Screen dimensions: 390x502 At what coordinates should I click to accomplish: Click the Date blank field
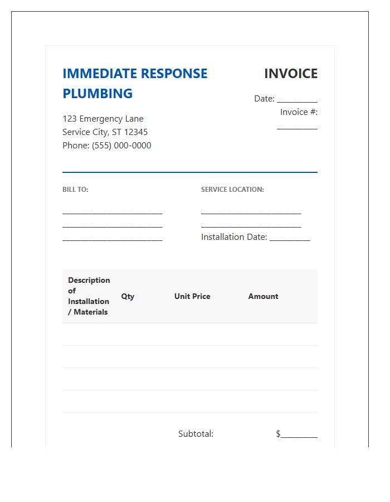pos(298,99)
